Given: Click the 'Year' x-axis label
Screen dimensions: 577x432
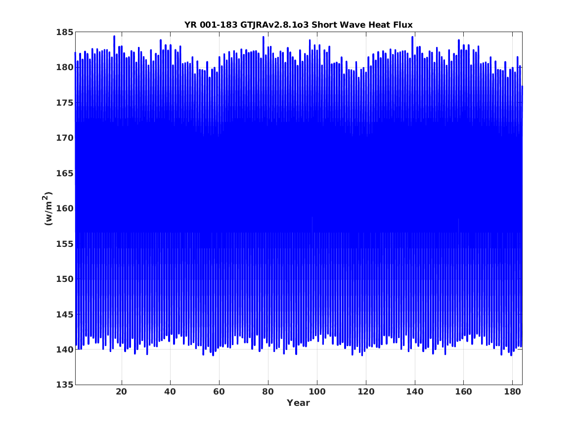Looking at the screenshot, I should [x=299, y=403].
